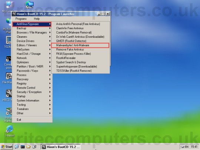Launch Dr.Web CureIt! Antivirus

tap(80, 37)
